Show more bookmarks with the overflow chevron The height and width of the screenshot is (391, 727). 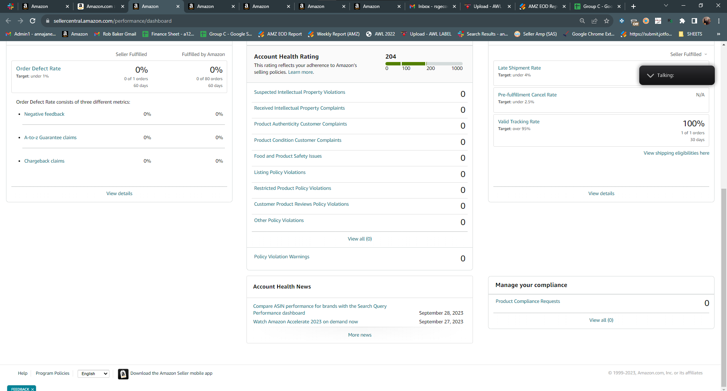[x=718, y=34]
